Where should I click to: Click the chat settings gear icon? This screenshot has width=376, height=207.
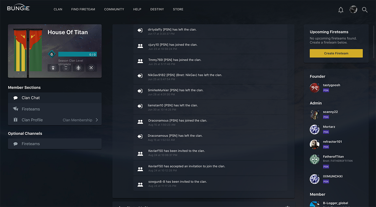pyautogui.click(x=287, y=206)
